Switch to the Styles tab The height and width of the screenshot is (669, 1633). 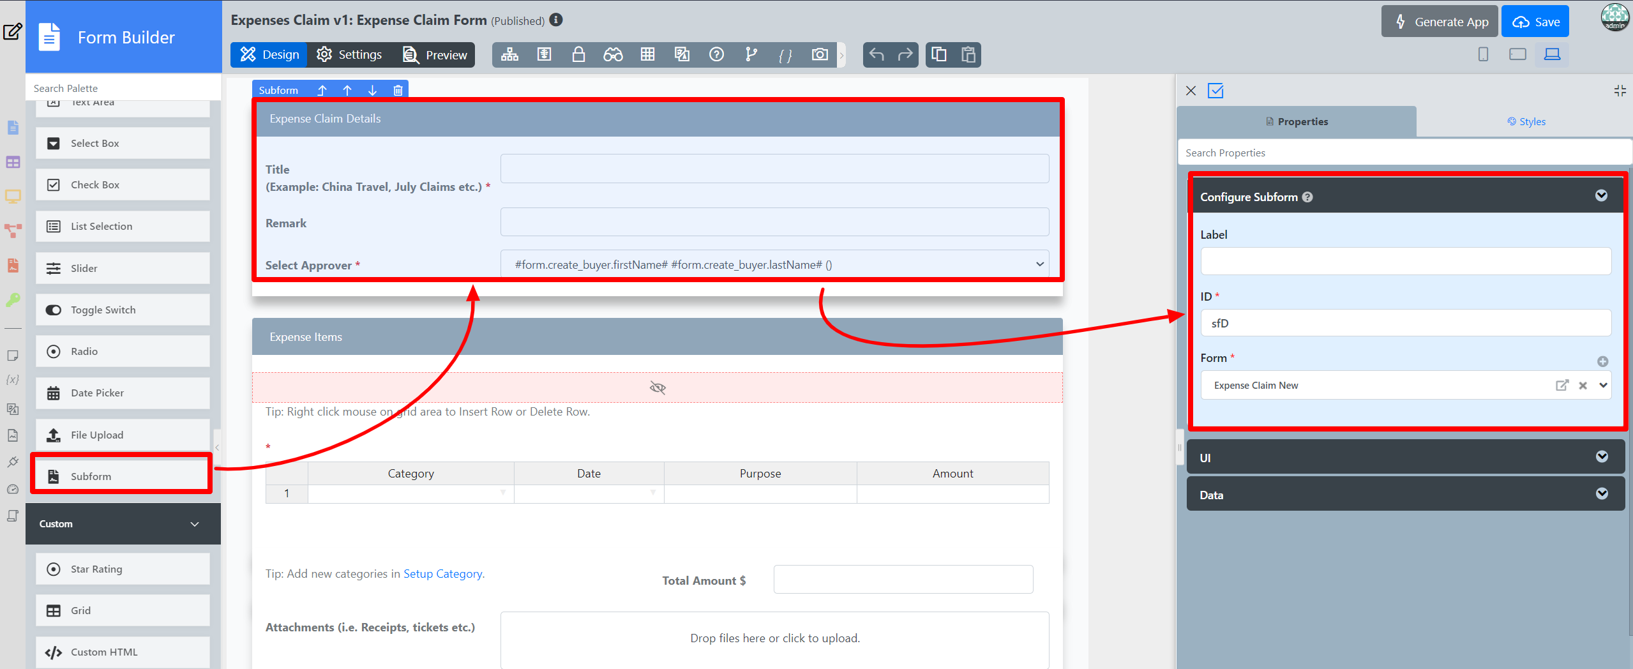[1526, 121]
